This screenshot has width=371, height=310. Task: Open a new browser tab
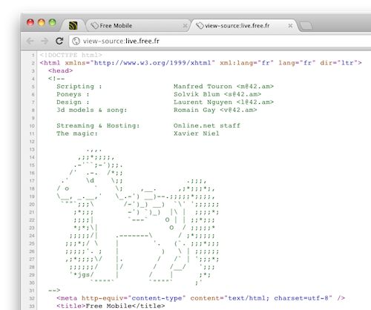point(306,26)
